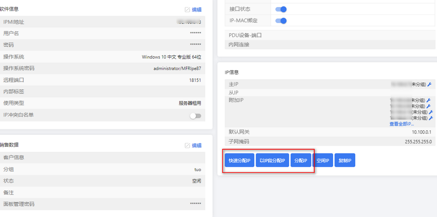Click the masked 用户名 value

pyautogui.click(x=195, y=34)
